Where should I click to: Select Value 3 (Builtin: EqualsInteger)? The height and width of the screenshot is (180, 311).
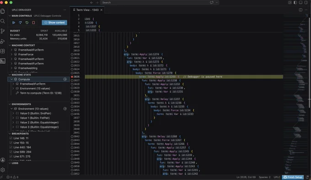click(x=39, y=127)
